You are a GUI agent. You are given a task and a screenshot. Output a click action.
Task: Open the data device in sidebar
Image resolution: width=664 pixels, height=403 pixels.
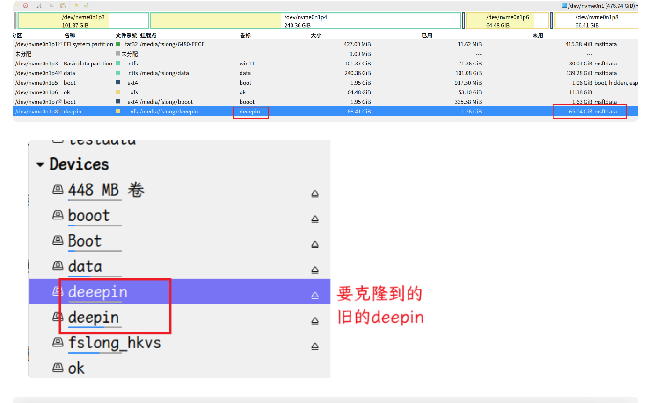pyautogui.click(x=85, y=267)
